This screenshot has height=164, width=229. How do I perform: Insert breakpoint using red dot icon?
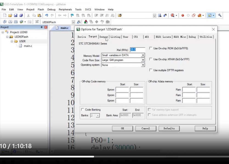183,16
